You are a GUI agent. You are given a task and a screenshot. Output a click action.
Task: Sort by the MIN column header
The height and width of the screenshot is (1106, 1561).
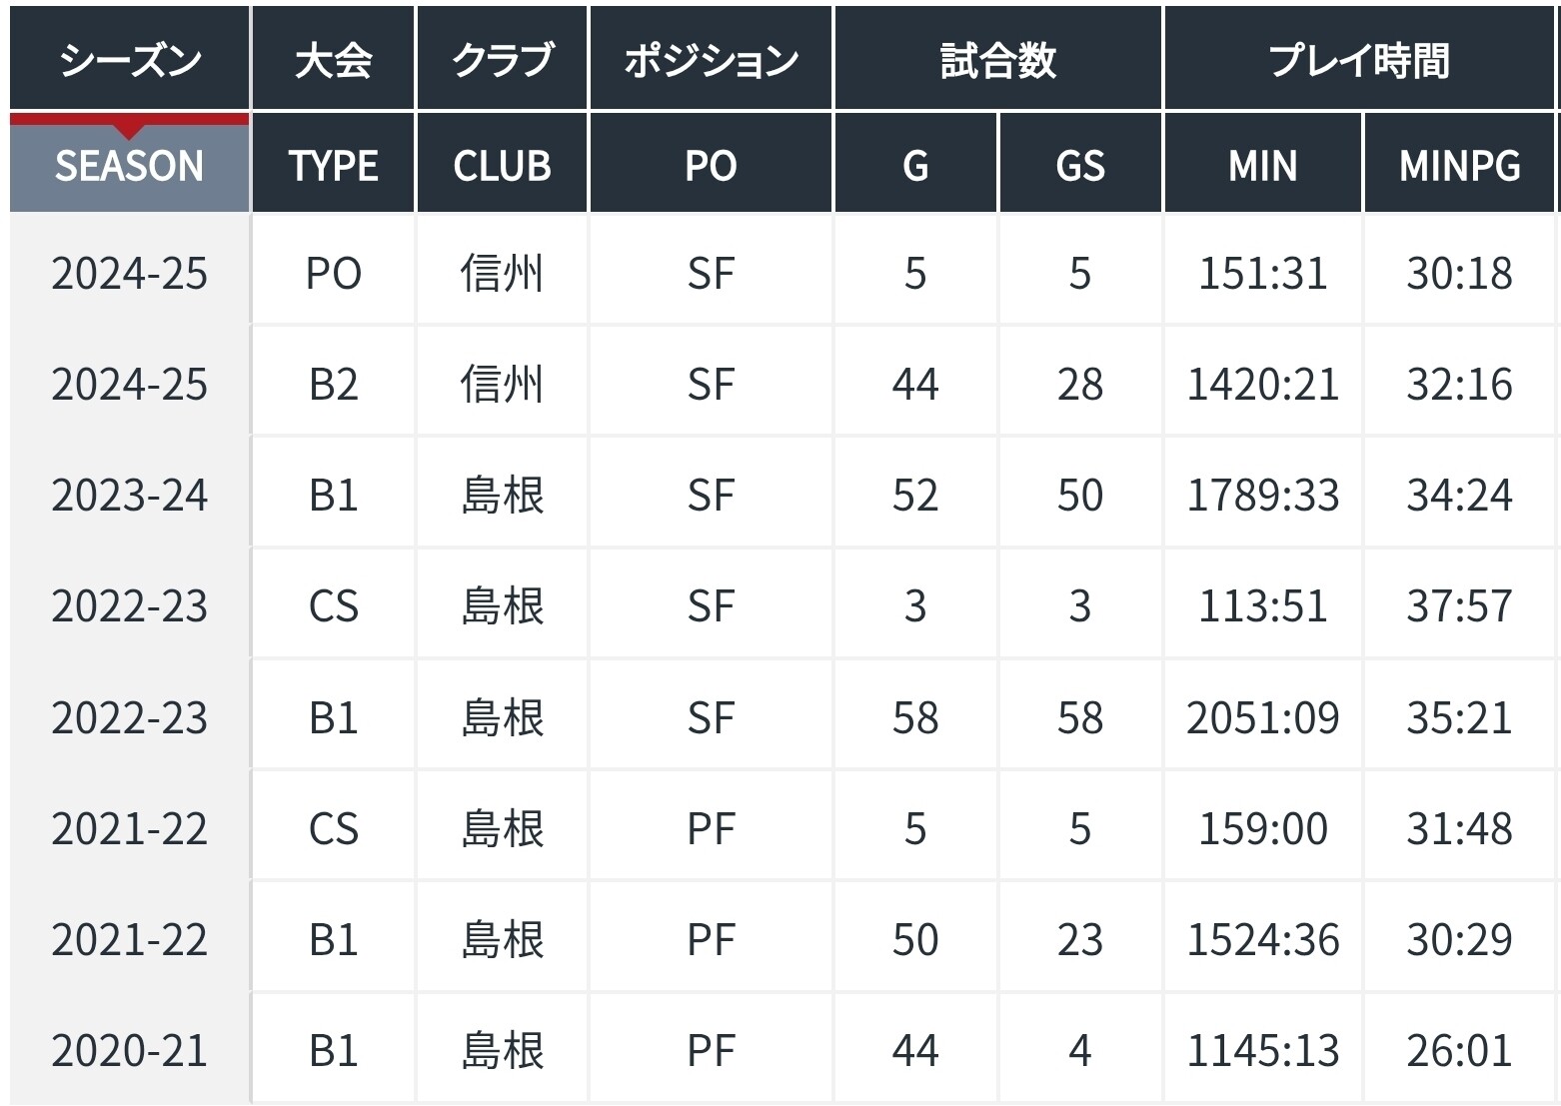tap(1262, 165)
